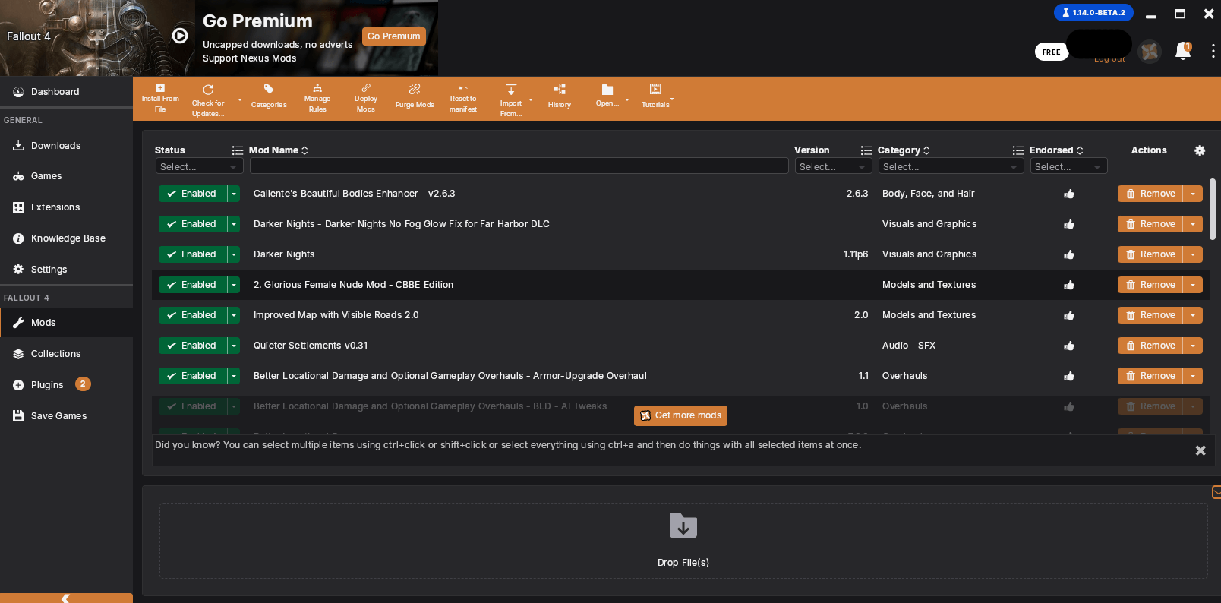Viewport: 1221px width, 603px height.
Task: Open the Knowledge Base
Action: point(66,238)
